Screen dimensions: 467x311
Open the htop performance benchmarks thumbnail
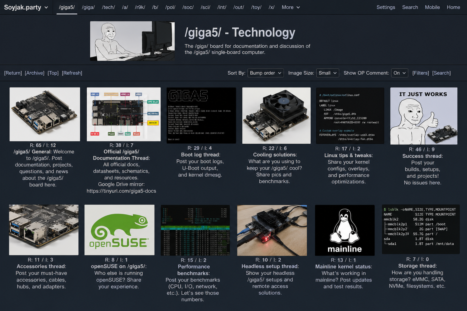click(x=195, y=230)
